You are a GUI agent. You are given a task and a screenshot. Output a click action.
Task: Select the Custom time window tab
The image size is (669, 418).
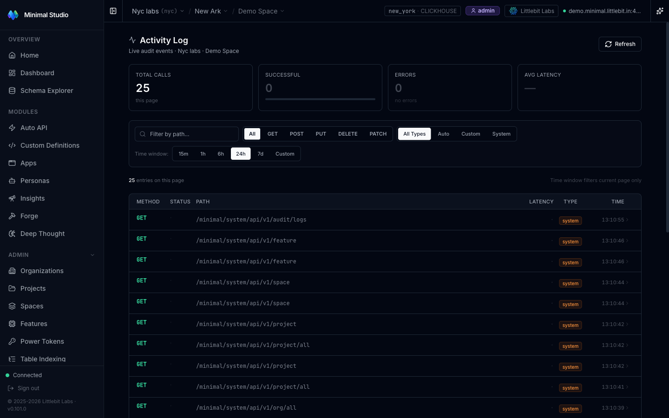point(285,153)
